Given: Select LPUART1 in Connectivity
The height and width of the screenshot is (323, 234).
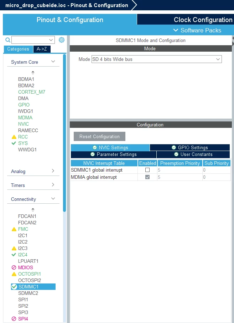Looking at the screenshot, I should pos(28,261).
